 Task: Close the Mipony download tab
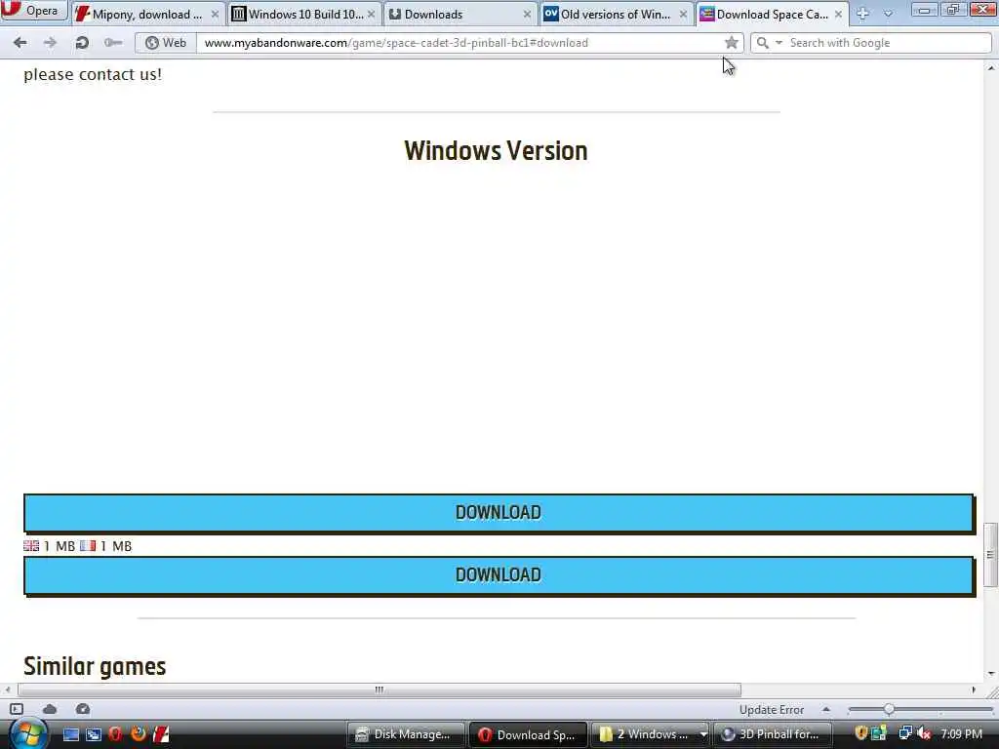(215, 14)
